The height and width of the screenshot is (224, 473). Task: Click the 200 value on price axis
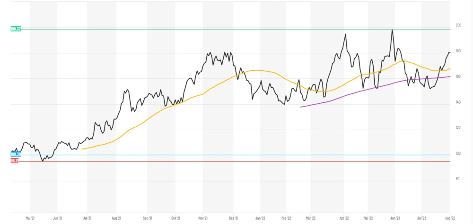(458, 25)
